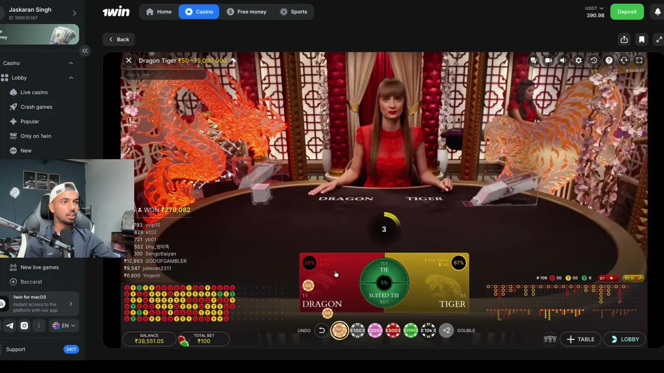Select the Casino tab

[x=199, y=11]
